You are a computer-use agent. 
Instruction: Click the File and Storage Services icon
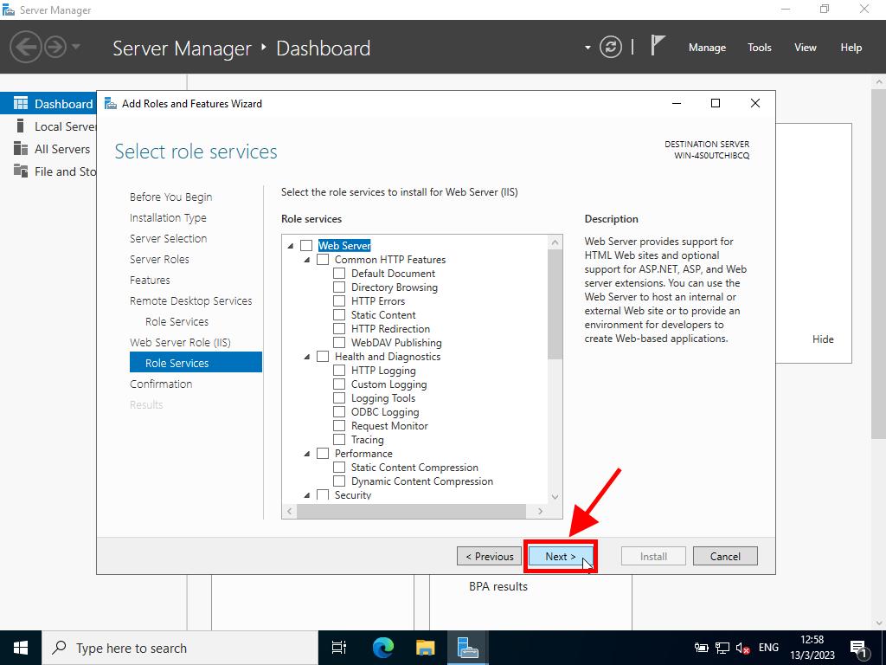coord(21,171)
